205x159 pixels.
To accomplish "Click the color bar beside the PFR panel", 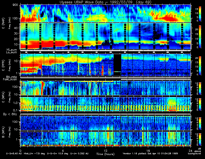I will click(200, 66).
